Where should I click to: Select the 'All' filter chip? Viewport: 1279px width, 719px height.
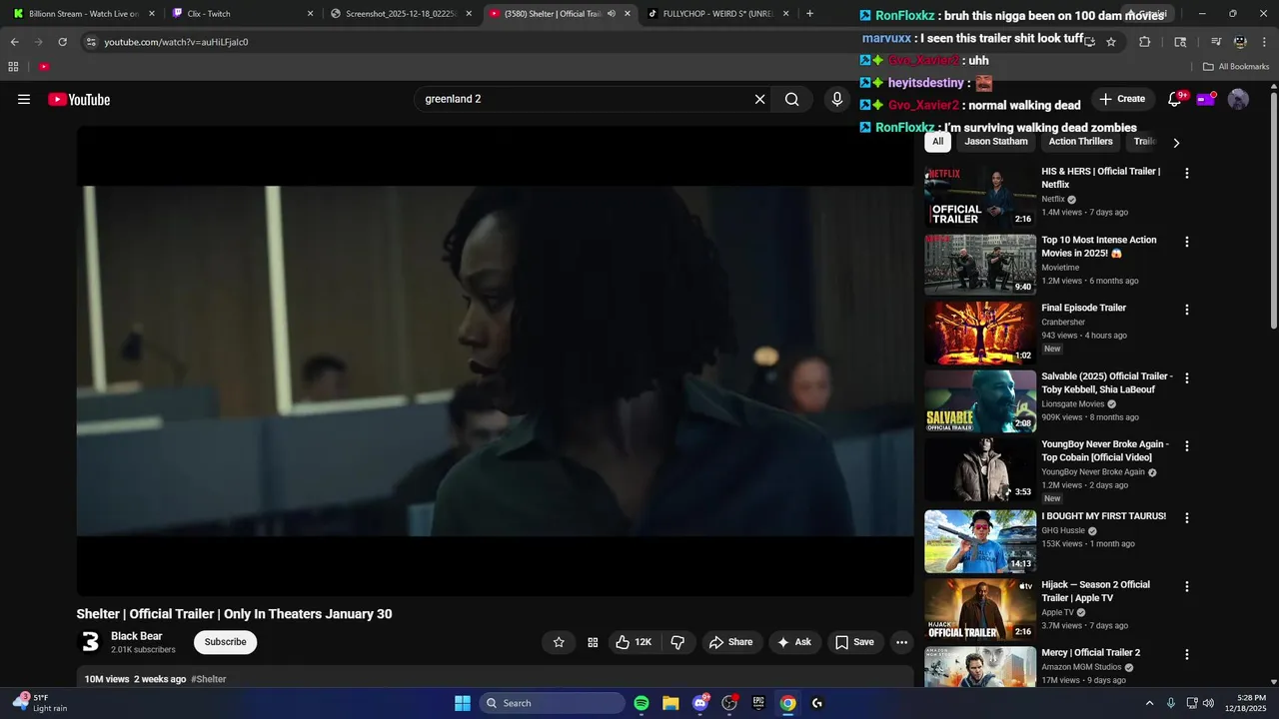937,142
